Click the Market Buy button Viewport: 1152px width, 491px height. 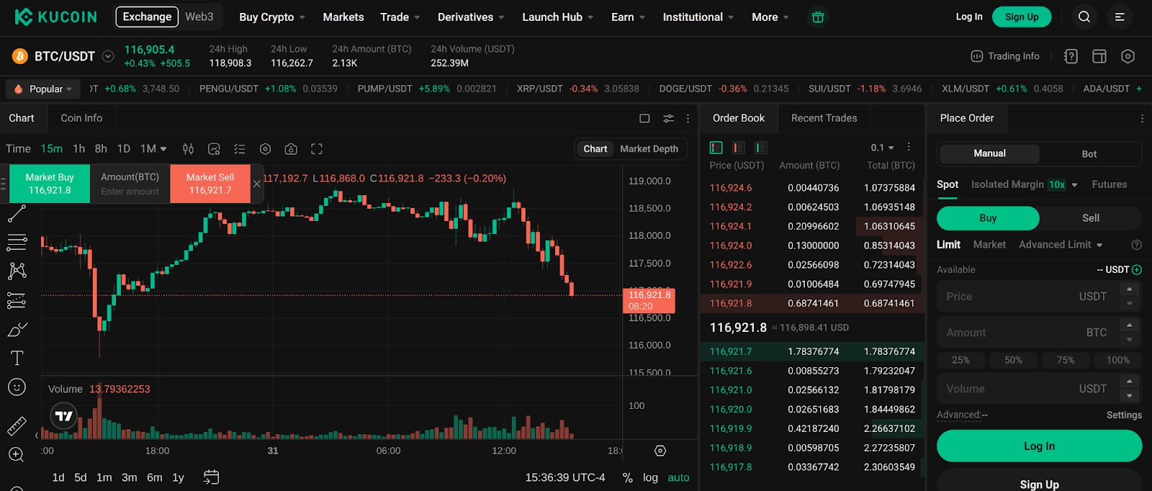[50, 184]
